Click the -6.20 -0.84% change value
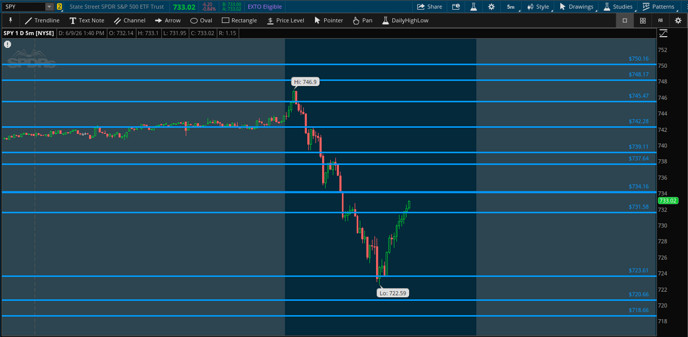The width and height of the screenshot is (688, 337). [x=209, y=7]
